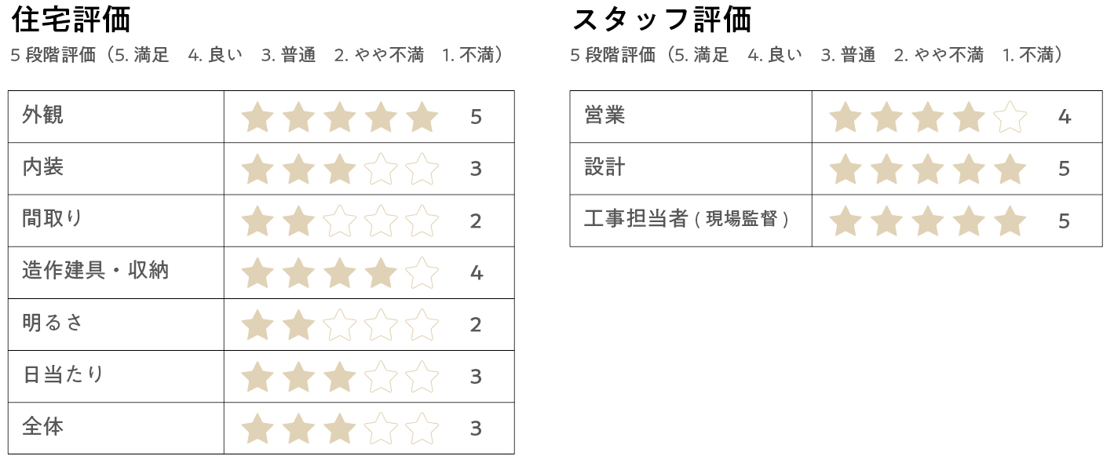Select the fourth empty star for 内装
This screenshot has width=1114, height=456.
click(382, 169)
